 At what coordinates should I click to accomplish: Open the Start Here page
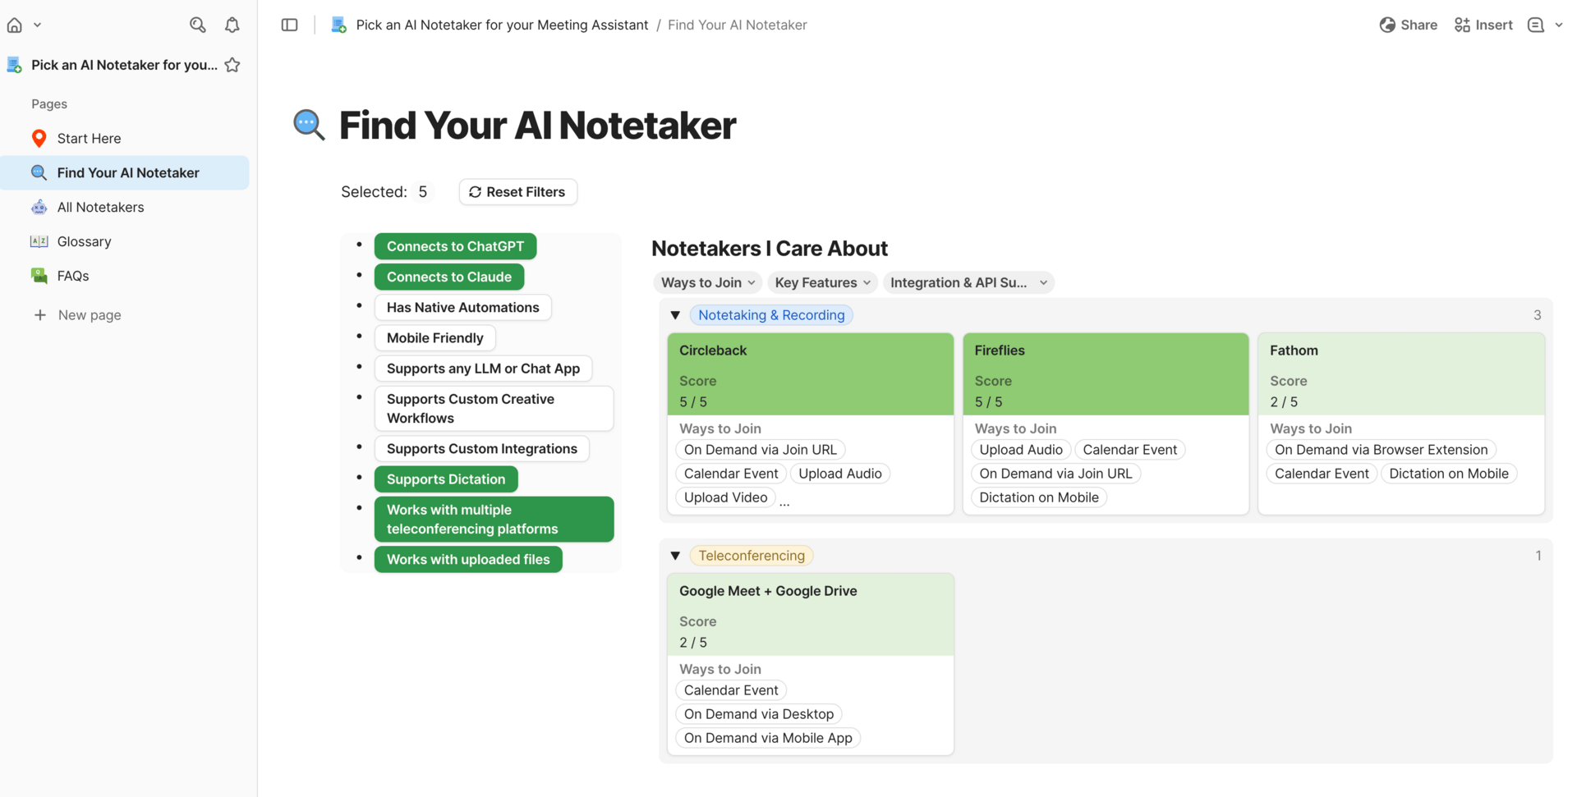[89, 139]
